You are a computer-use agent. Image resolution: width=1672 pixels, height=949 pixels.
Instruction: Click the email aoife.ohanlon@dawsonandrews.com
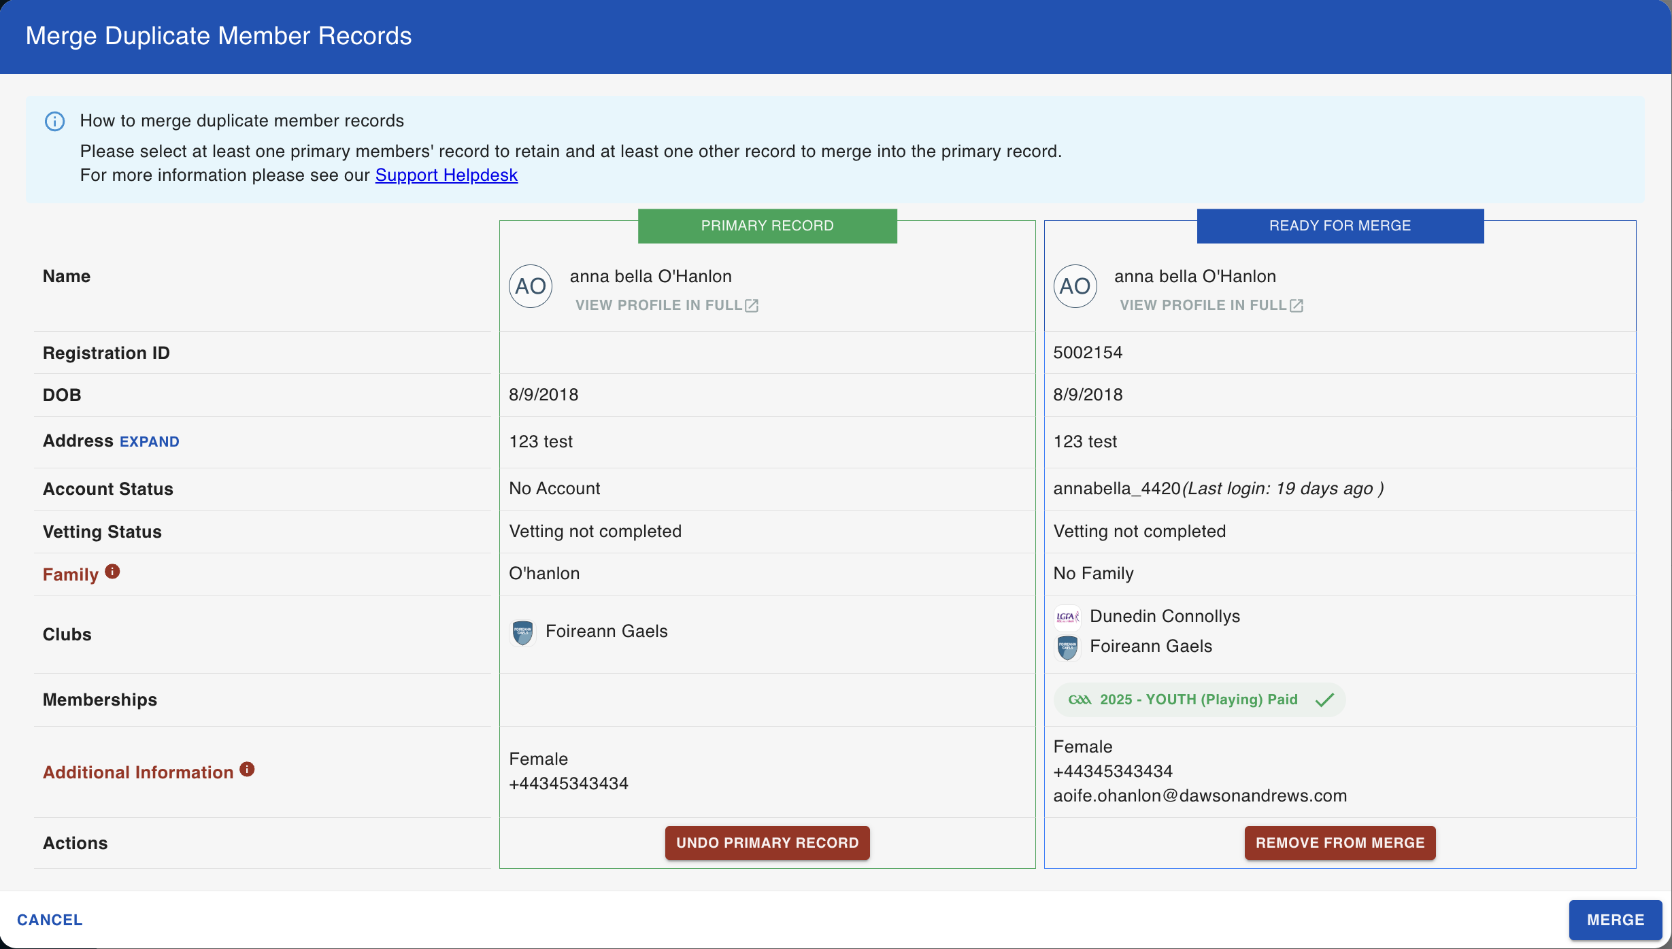[x=1200, y=796]
